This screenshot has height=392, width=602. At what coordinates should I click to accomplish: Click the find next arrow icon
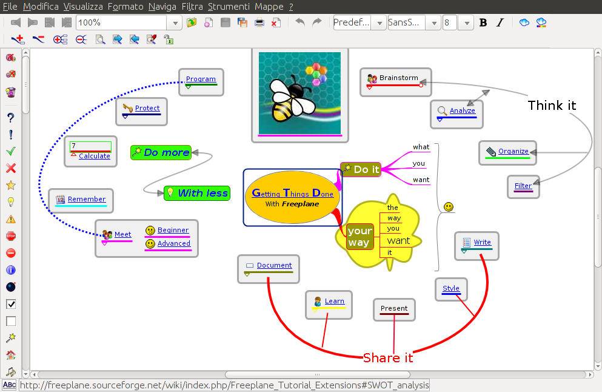(117, 39)
